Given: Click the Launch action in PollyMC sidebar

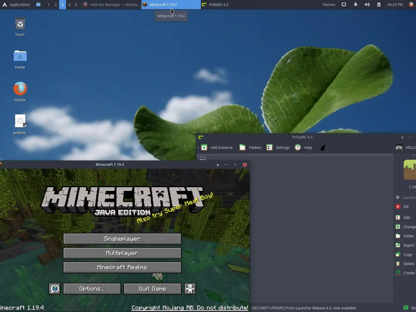Looking at the screenshot, I should click(406, 197).
